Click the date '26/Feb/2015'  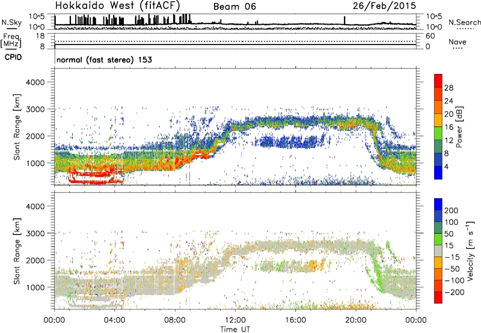click(384, 5)
